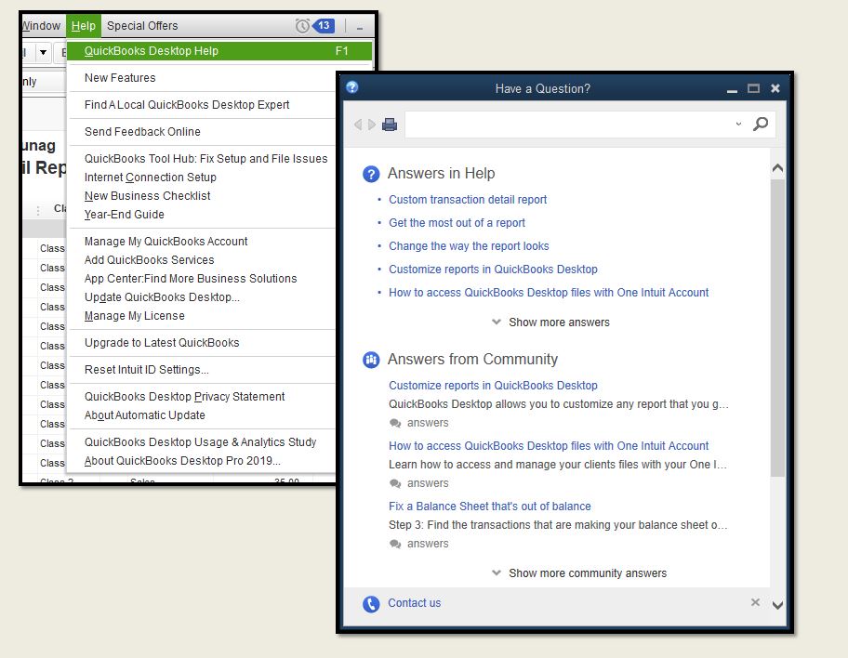Choose Reset Intuit ID Settings...

click(147, 370)
